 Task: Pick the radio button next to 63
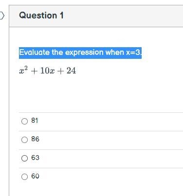(24, 158)
